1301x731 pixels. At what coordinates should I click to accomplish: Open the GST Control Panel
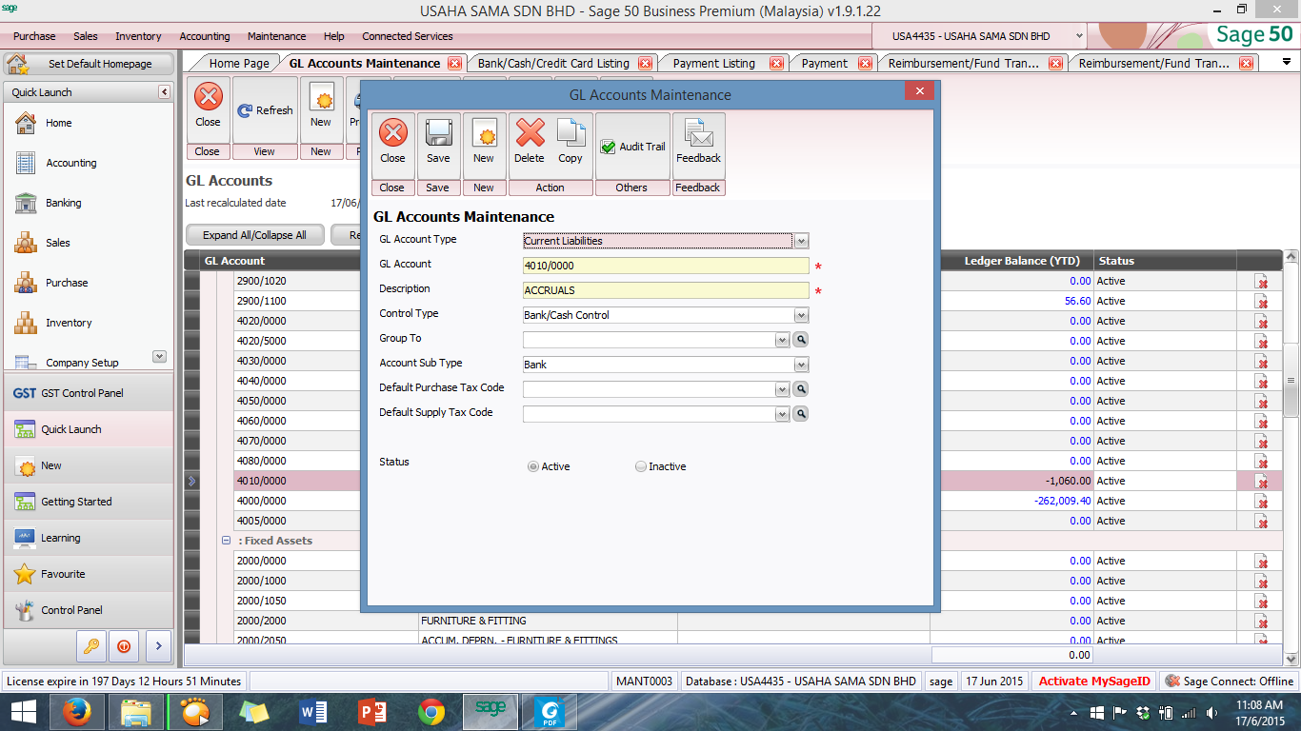89,393
